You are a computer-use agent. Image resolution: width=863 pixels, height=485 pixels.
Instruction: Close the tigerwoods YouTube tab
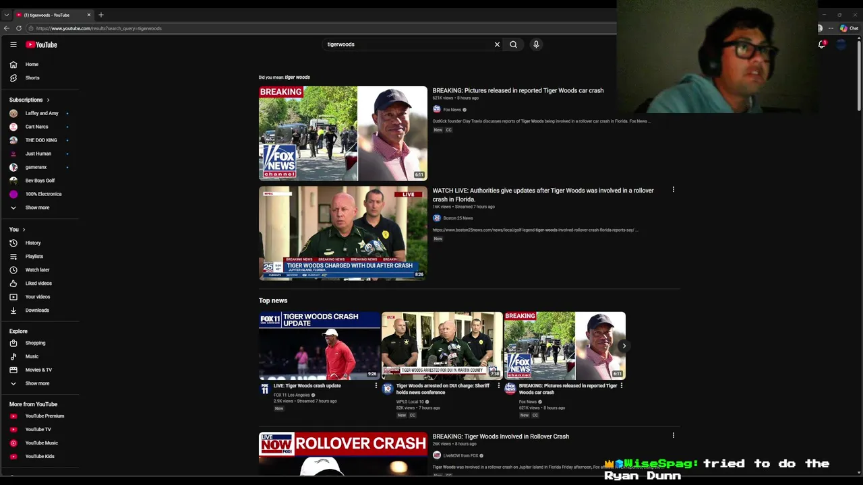coord(88,15)
